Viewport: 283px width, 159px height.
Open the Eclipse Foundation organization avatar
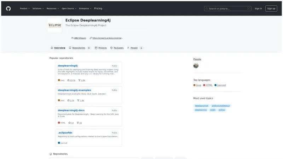point(55,25)
